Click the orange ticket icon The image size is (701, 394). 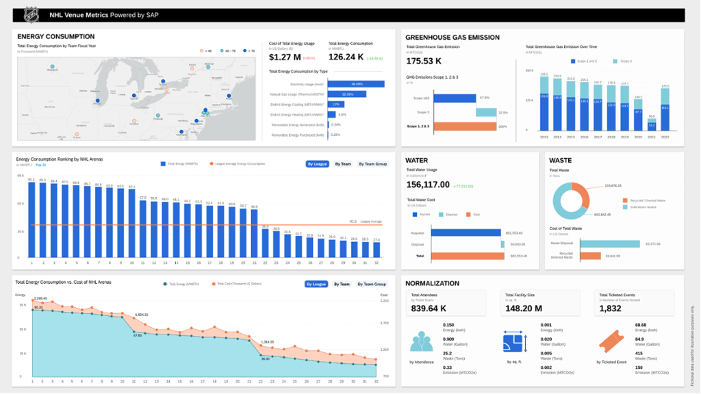(x=611, y=342)
